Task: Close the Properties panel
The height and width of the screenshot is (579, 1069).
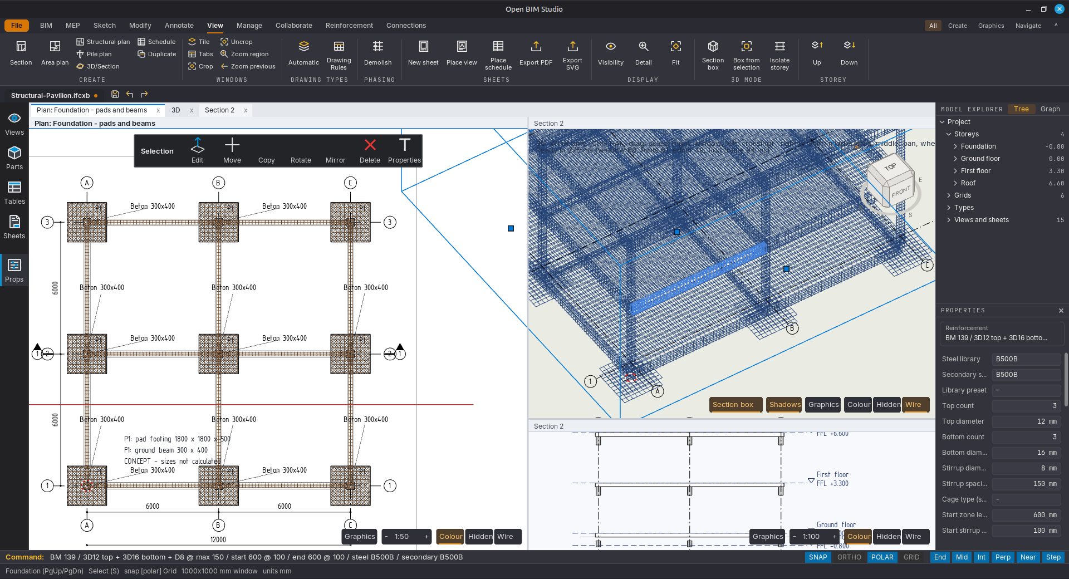Action: click(x=1061, y=311)
